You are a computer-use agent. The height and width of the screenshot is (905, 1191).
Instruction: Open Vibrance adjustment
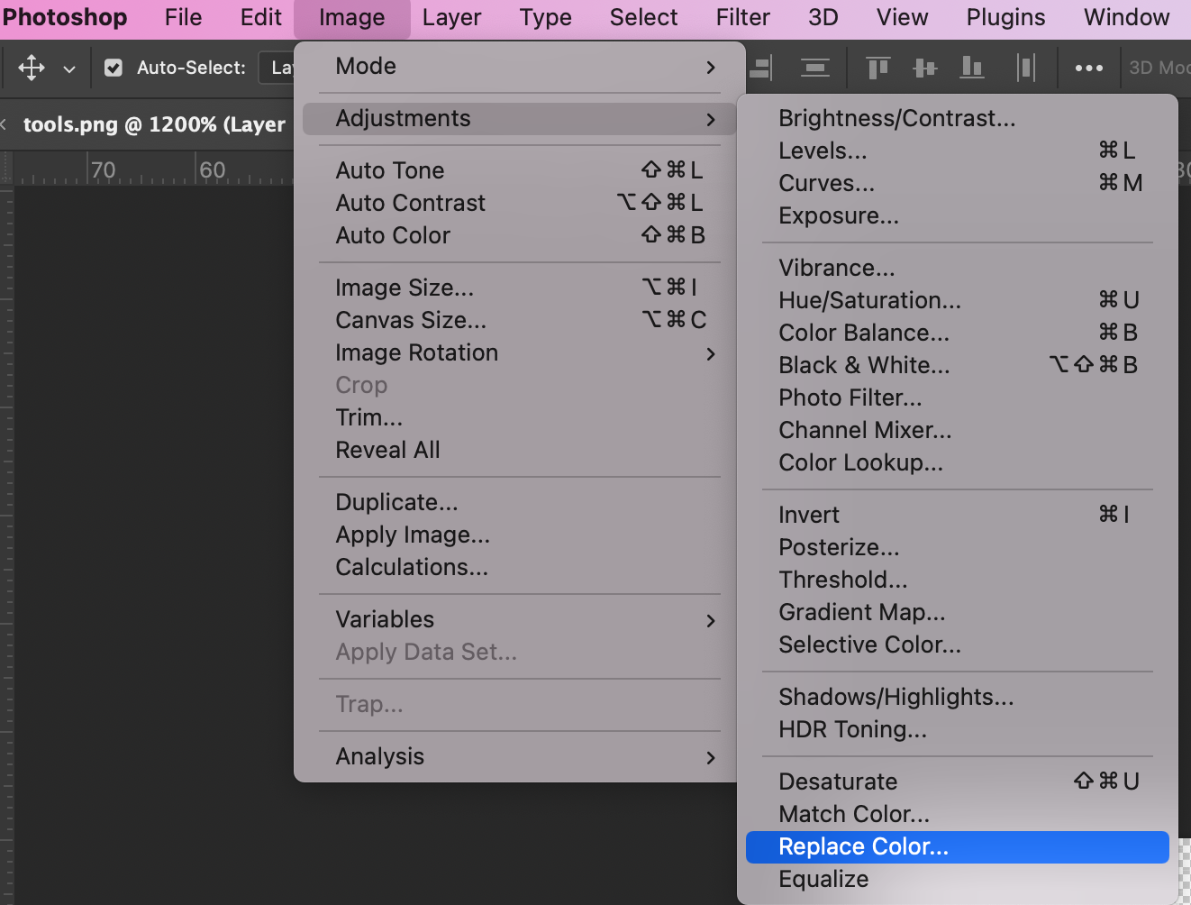click(958, 268)
